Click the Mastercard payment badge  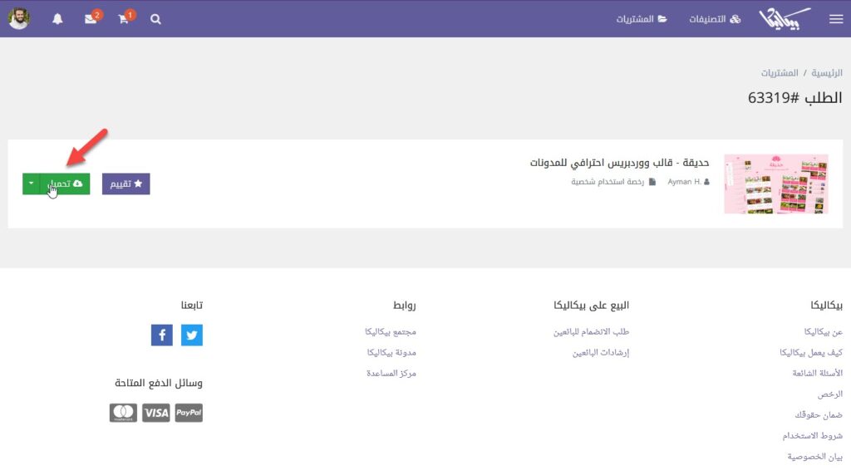(x=123, y=413)
